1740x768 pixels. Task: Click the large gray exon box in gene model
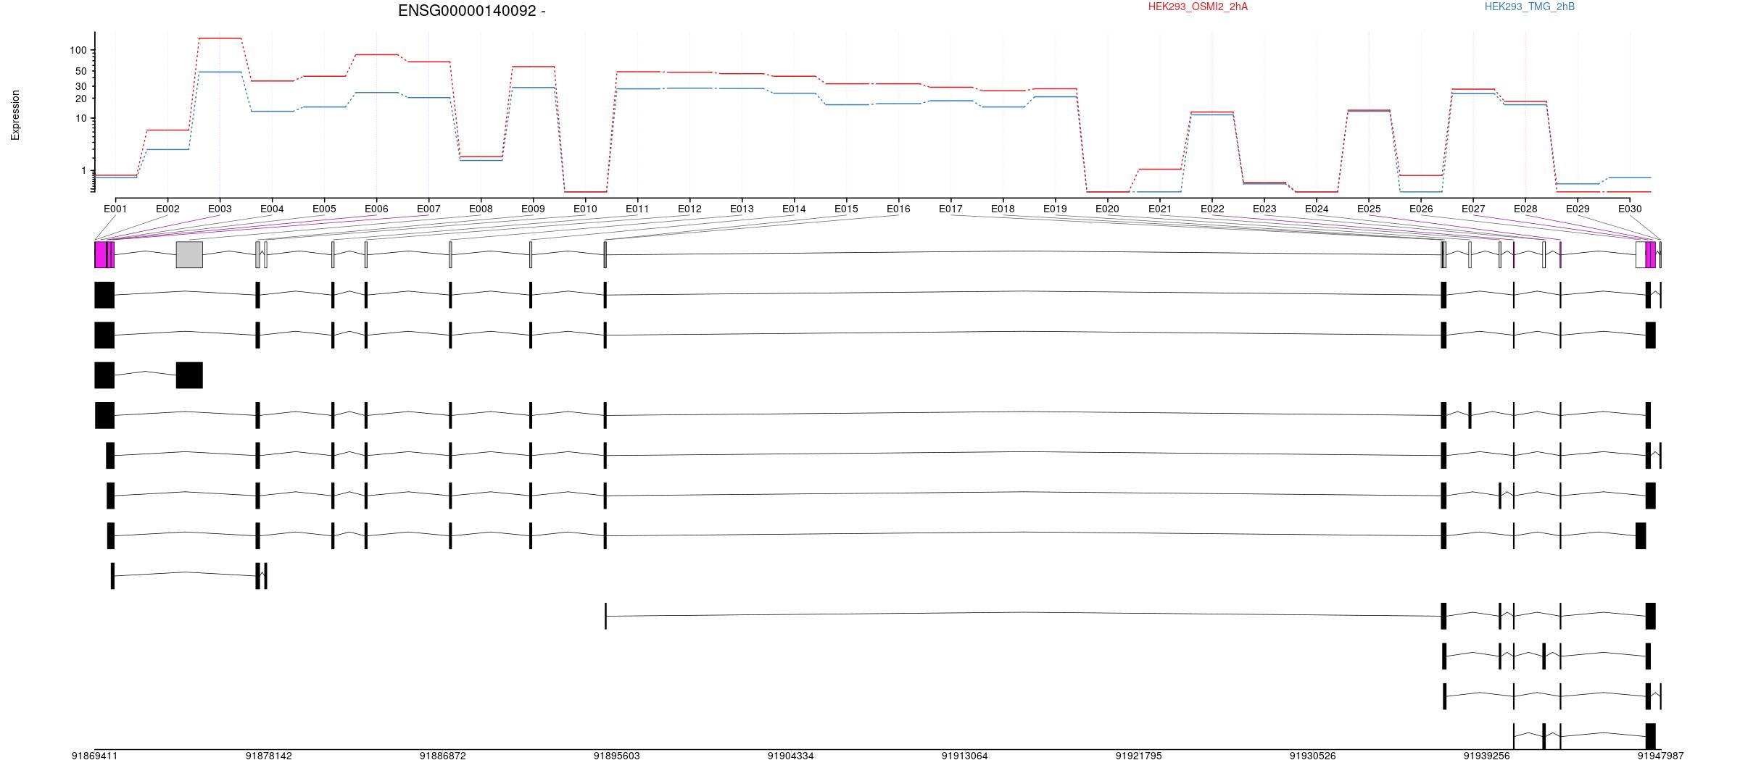(x=189, y=254)
